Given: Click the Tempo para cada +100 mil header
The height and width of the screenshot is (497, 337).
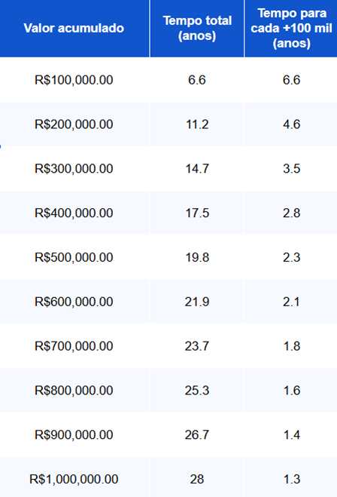Looking at the screenshot, I should pyautogui.click(x=291, y=28).
